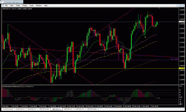Open the Help menu

tap(46, 6)
